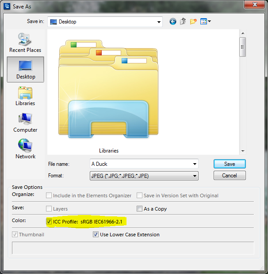The height and width of the screenshot is (274, 268).
Task: Click the file list scroll down arrow
Action: (243, 151)
